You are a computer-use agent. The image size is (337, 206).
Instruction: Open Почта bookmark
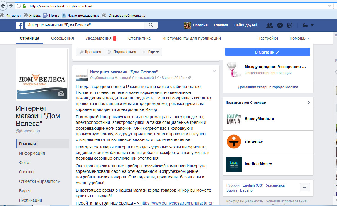pyautogui.click(x=51, y=16)
